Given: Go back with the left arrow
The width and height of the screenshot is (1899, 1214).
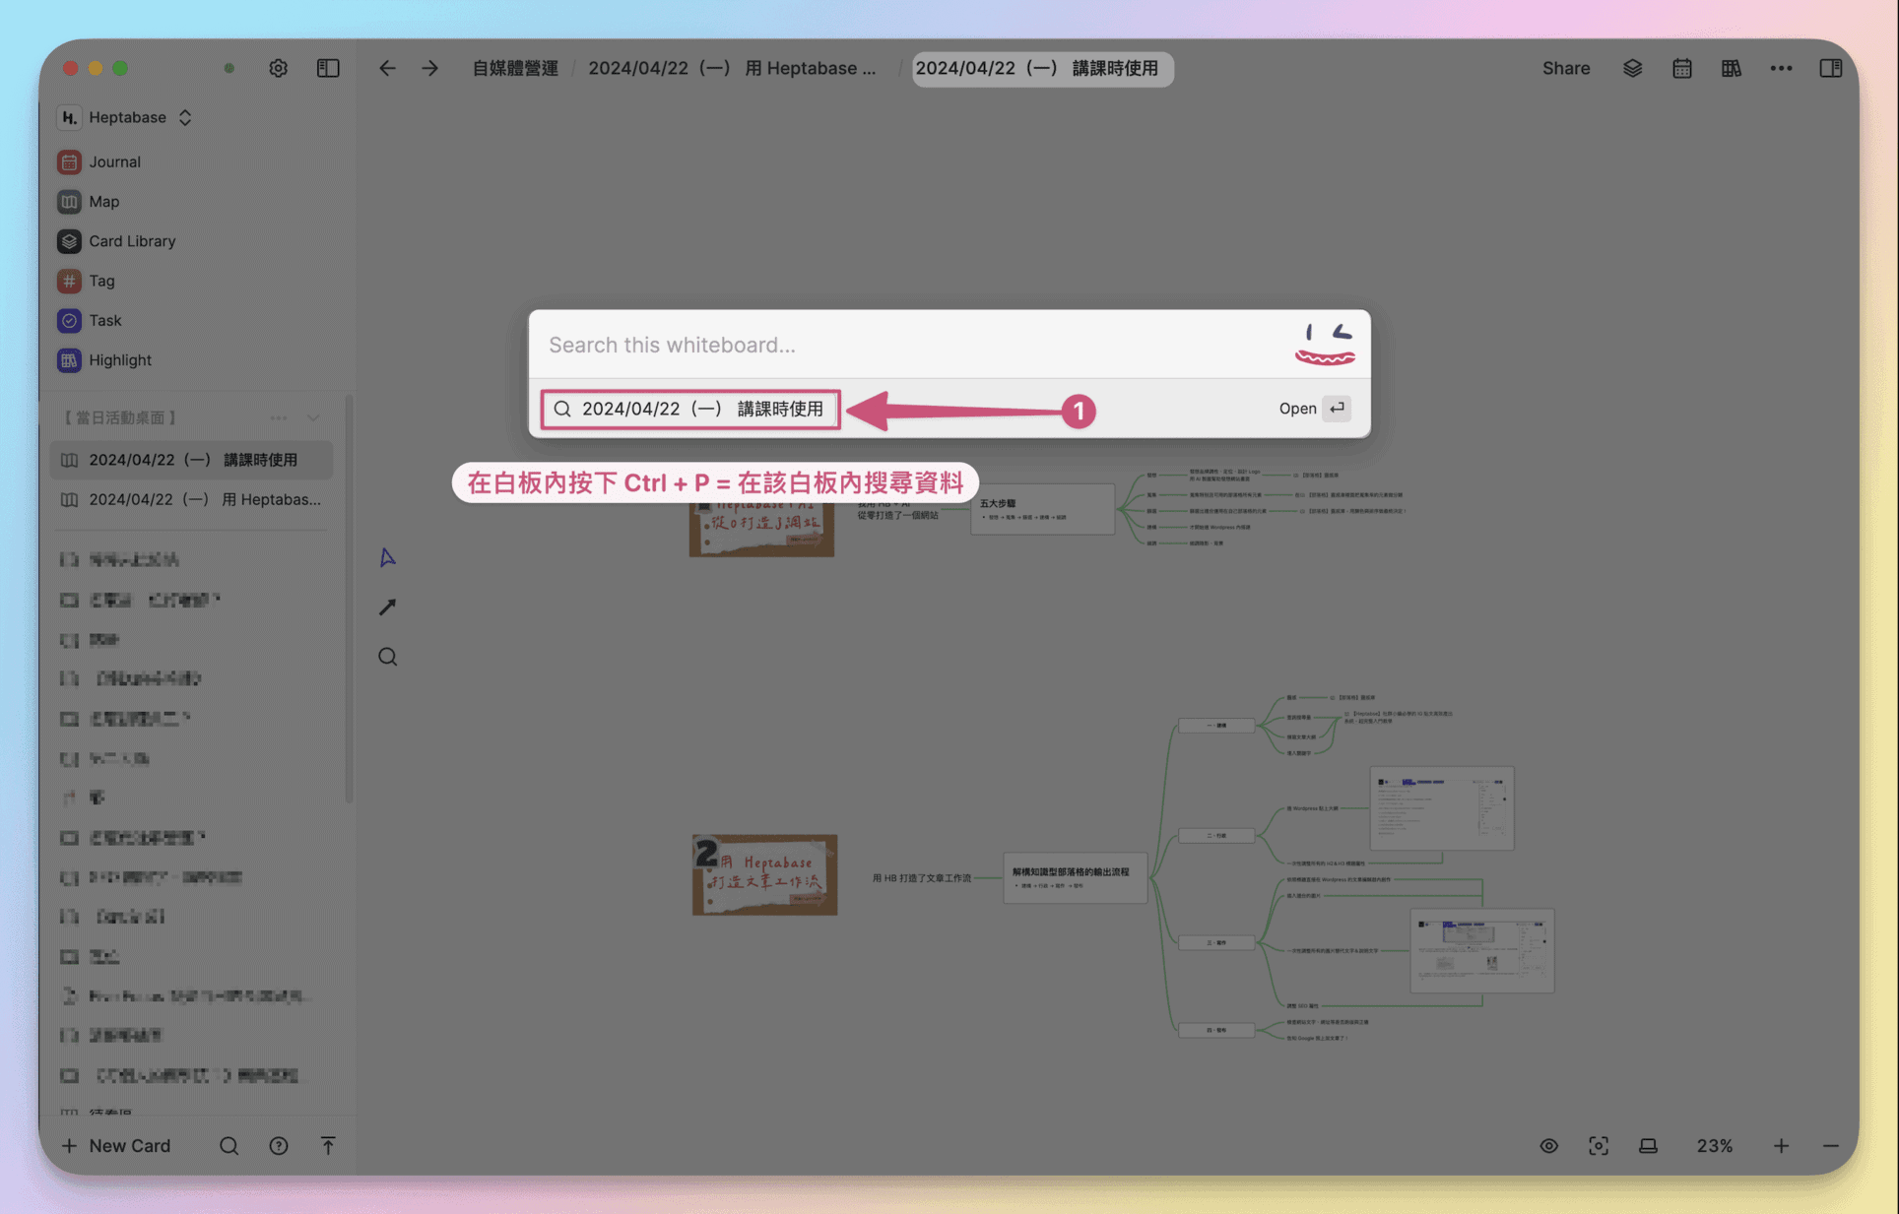Looking at the screenshot, I should (x=387, y=68).
